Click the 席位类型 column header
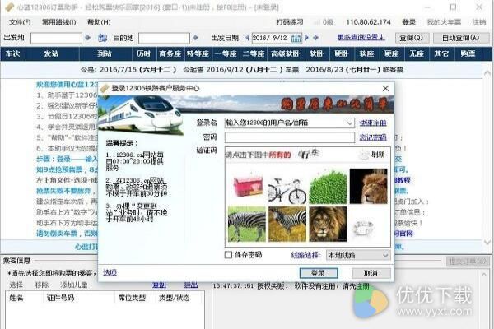 pyautogui.click(x=132, y=298)
